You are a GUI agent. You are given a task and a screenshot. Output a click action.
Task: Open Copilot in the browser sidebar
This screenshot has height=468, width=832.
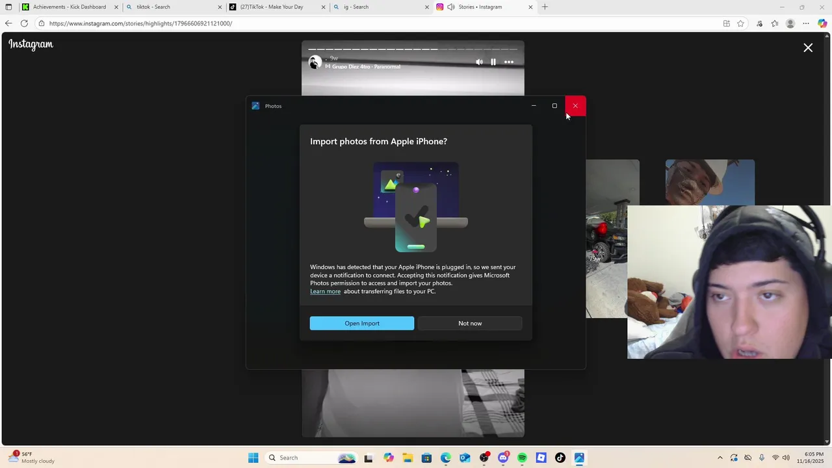click(x=822, y=23)
